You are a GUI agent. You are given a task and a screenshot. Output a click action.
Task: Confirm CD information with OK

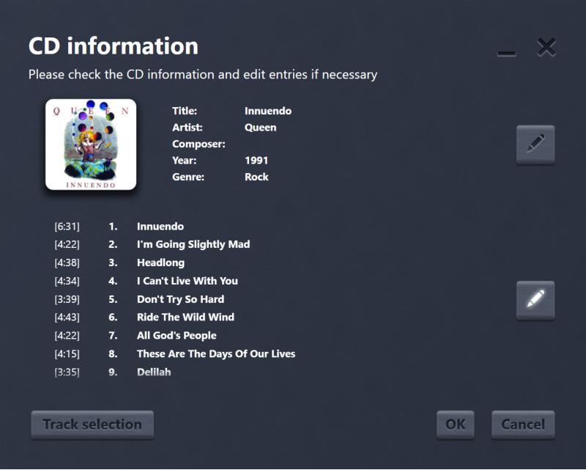[456, 425]
